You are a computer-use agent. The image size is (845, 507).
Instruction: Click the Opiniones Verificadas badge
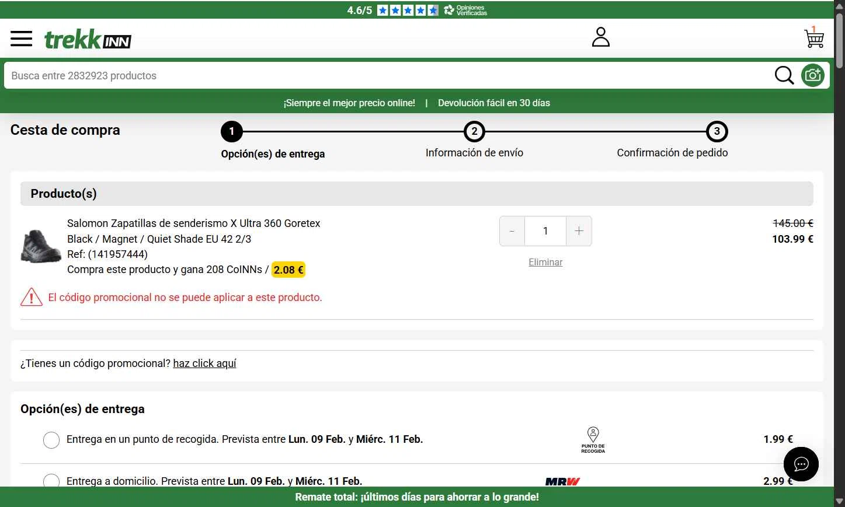click(465, 10)
